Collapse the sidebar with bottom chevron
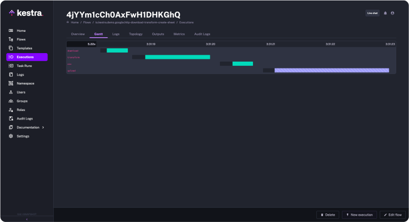Screen dimensions: 409x222 tap(27, 219)
